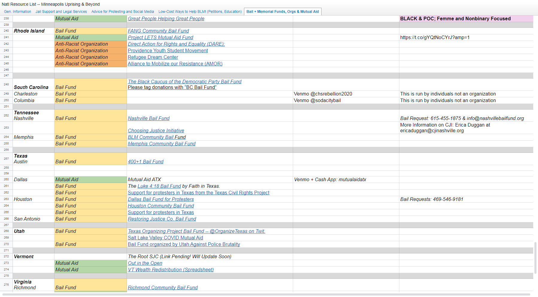Screen dimensions: 538x297
Task: Open the Texas Civil Rights Project support link
Action: 198,193
